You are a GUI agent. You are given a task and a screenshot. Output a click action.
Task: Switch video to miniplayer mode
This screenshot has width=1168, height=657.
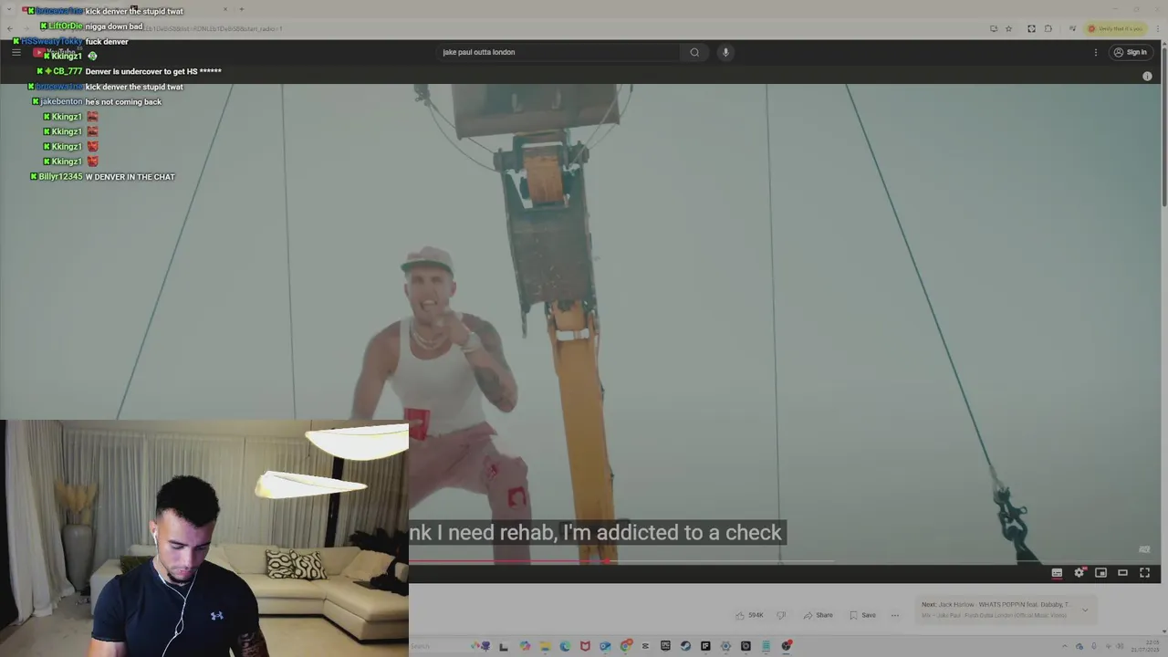coord(1101,573)
